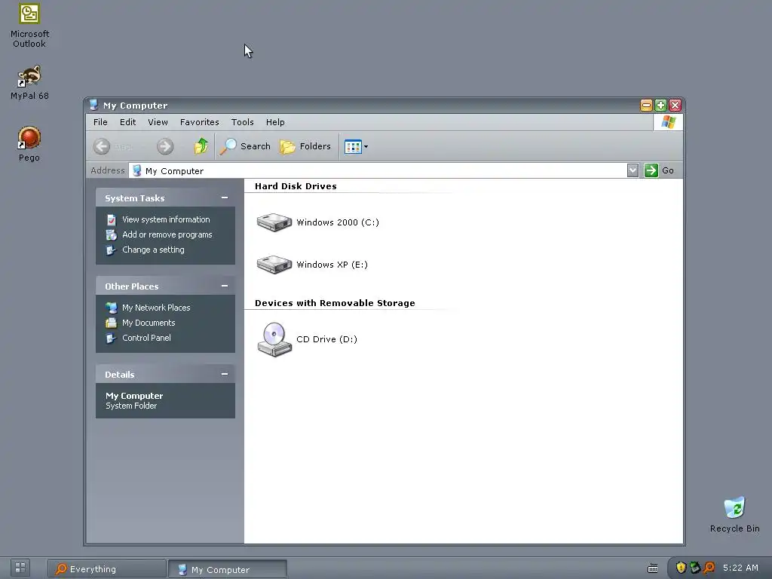Open the Edit menu
772x579 pixels.
click(x=127, y=122)
